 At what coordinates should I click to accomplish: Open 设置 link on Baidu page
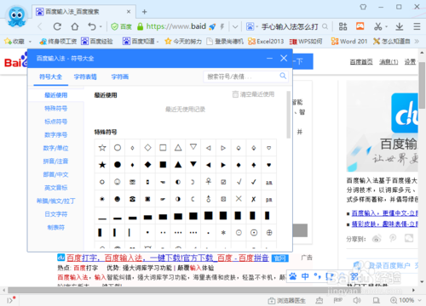pyautogui.click(x=410, y=62)
